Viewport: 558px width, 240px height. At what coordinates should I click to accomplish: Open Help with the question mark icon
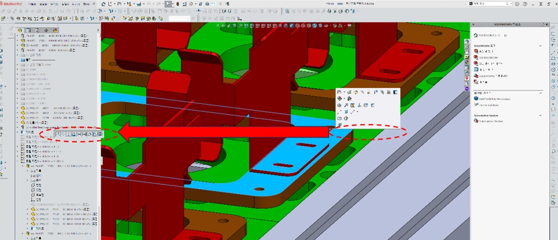pos(525,3)
